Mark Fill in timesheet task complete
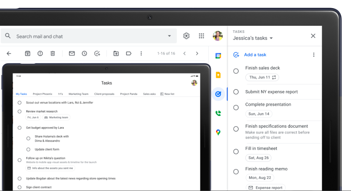The image size is (351, 191). click(236, 152)
